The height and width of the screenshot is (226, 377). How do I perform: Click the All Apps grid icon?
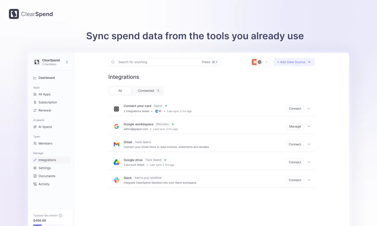pos(35,94)
